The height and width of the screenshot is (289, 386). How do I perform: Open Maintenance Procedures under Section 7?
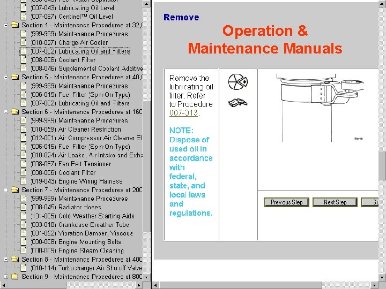click(x=79, y=199)
